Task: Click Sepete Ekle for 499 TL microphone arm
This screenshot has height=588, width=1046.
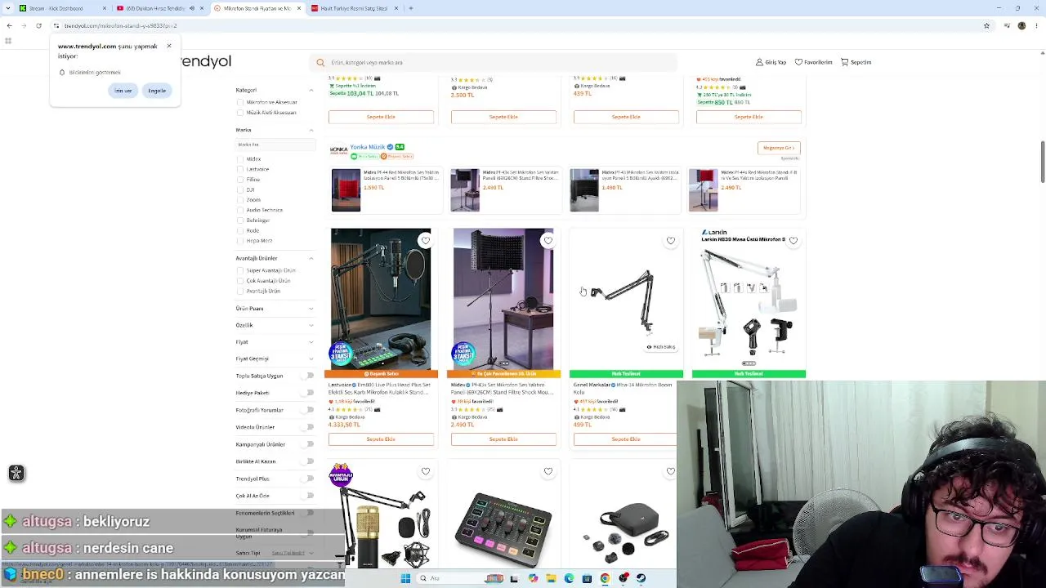Action: (626, 439)
